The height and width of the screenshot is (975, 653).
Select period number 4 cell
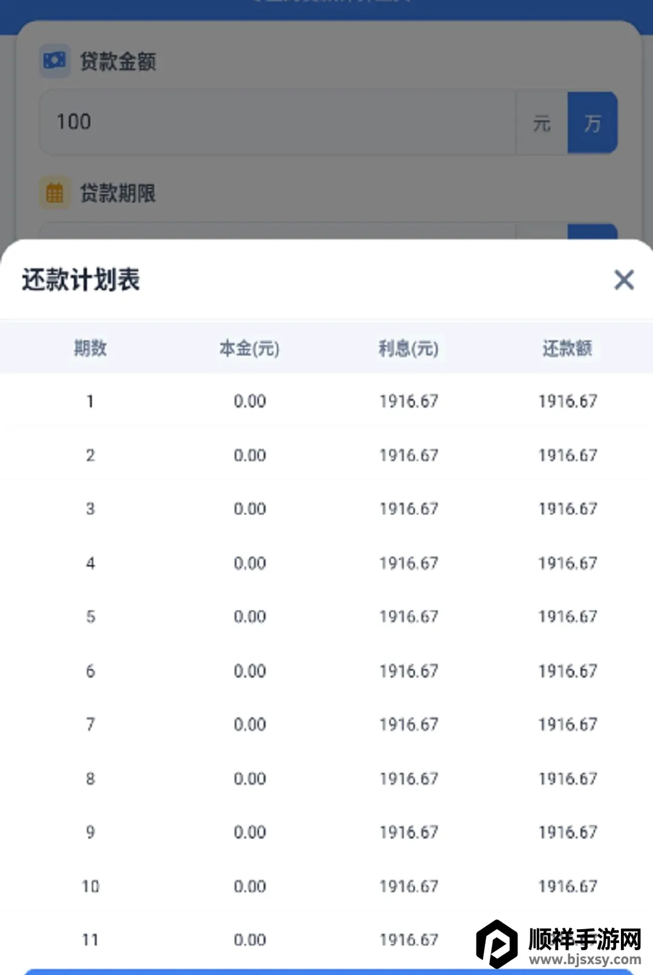pos(90,563)
